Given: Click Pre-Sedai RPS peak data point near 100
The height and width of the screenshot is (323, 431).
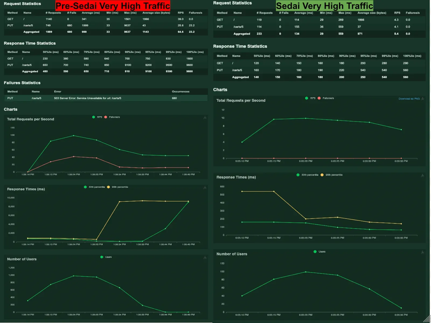Looking at the screenshot, I should click(74, 135).
